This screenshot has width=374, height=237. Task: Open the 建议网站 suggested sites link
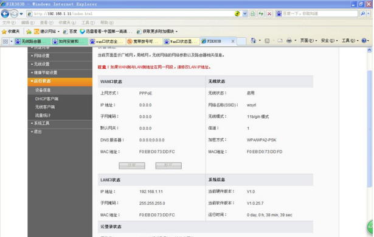(45, 31)
